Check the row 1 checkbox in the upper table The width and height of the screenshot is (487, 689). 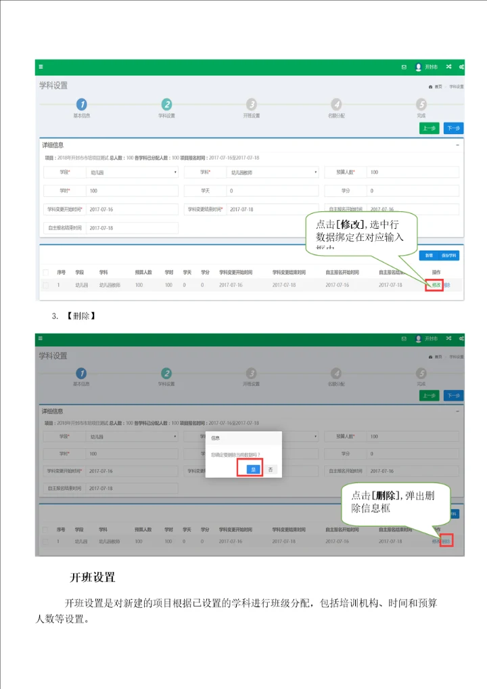[x=46, y=286]
